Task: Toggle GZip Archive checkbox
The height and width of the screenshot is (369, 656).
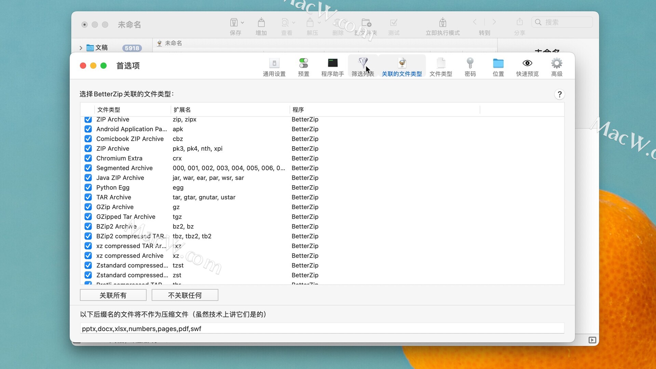Action: [88, 207]
